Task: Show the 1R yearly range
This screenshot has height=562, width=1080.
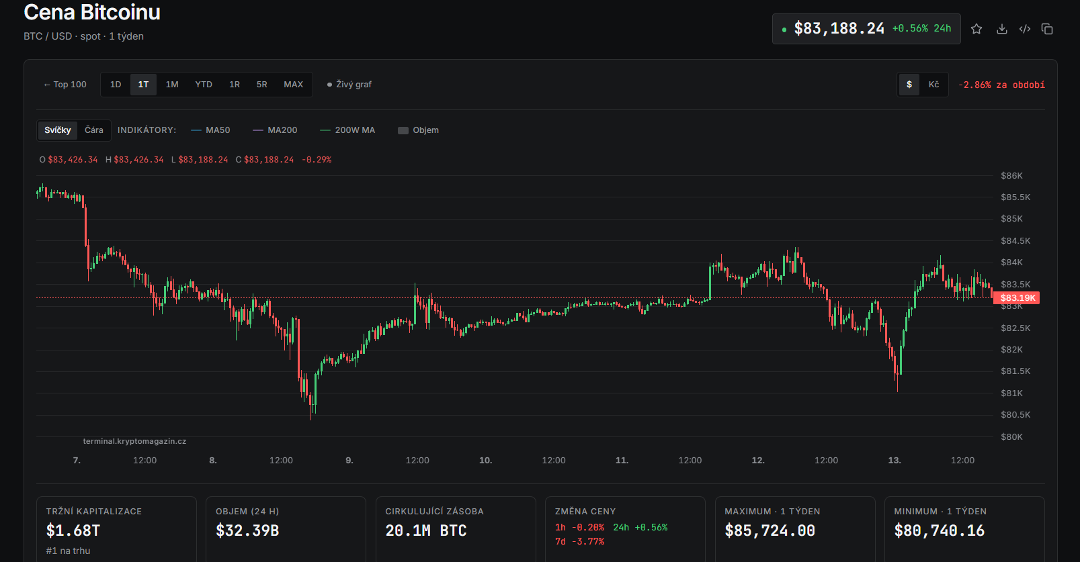Action: 235,85
